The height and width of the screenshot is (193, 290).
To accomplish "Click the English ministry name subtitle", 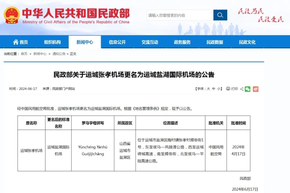I will (x=76, y=22).
